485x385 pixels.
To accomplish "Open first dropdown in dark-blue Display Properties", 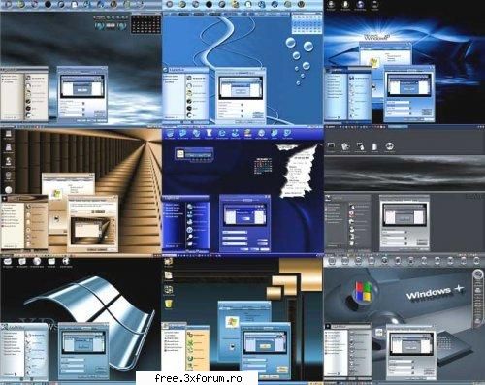I will coord(235,232).
